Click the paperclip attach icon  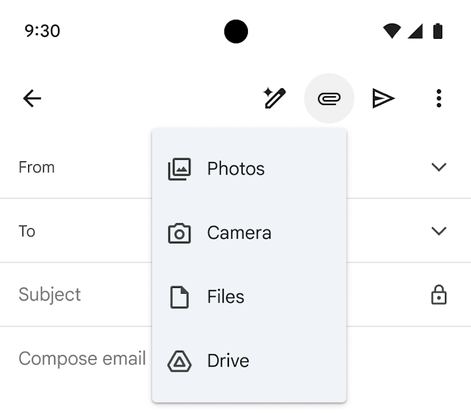tap(329, 98)
